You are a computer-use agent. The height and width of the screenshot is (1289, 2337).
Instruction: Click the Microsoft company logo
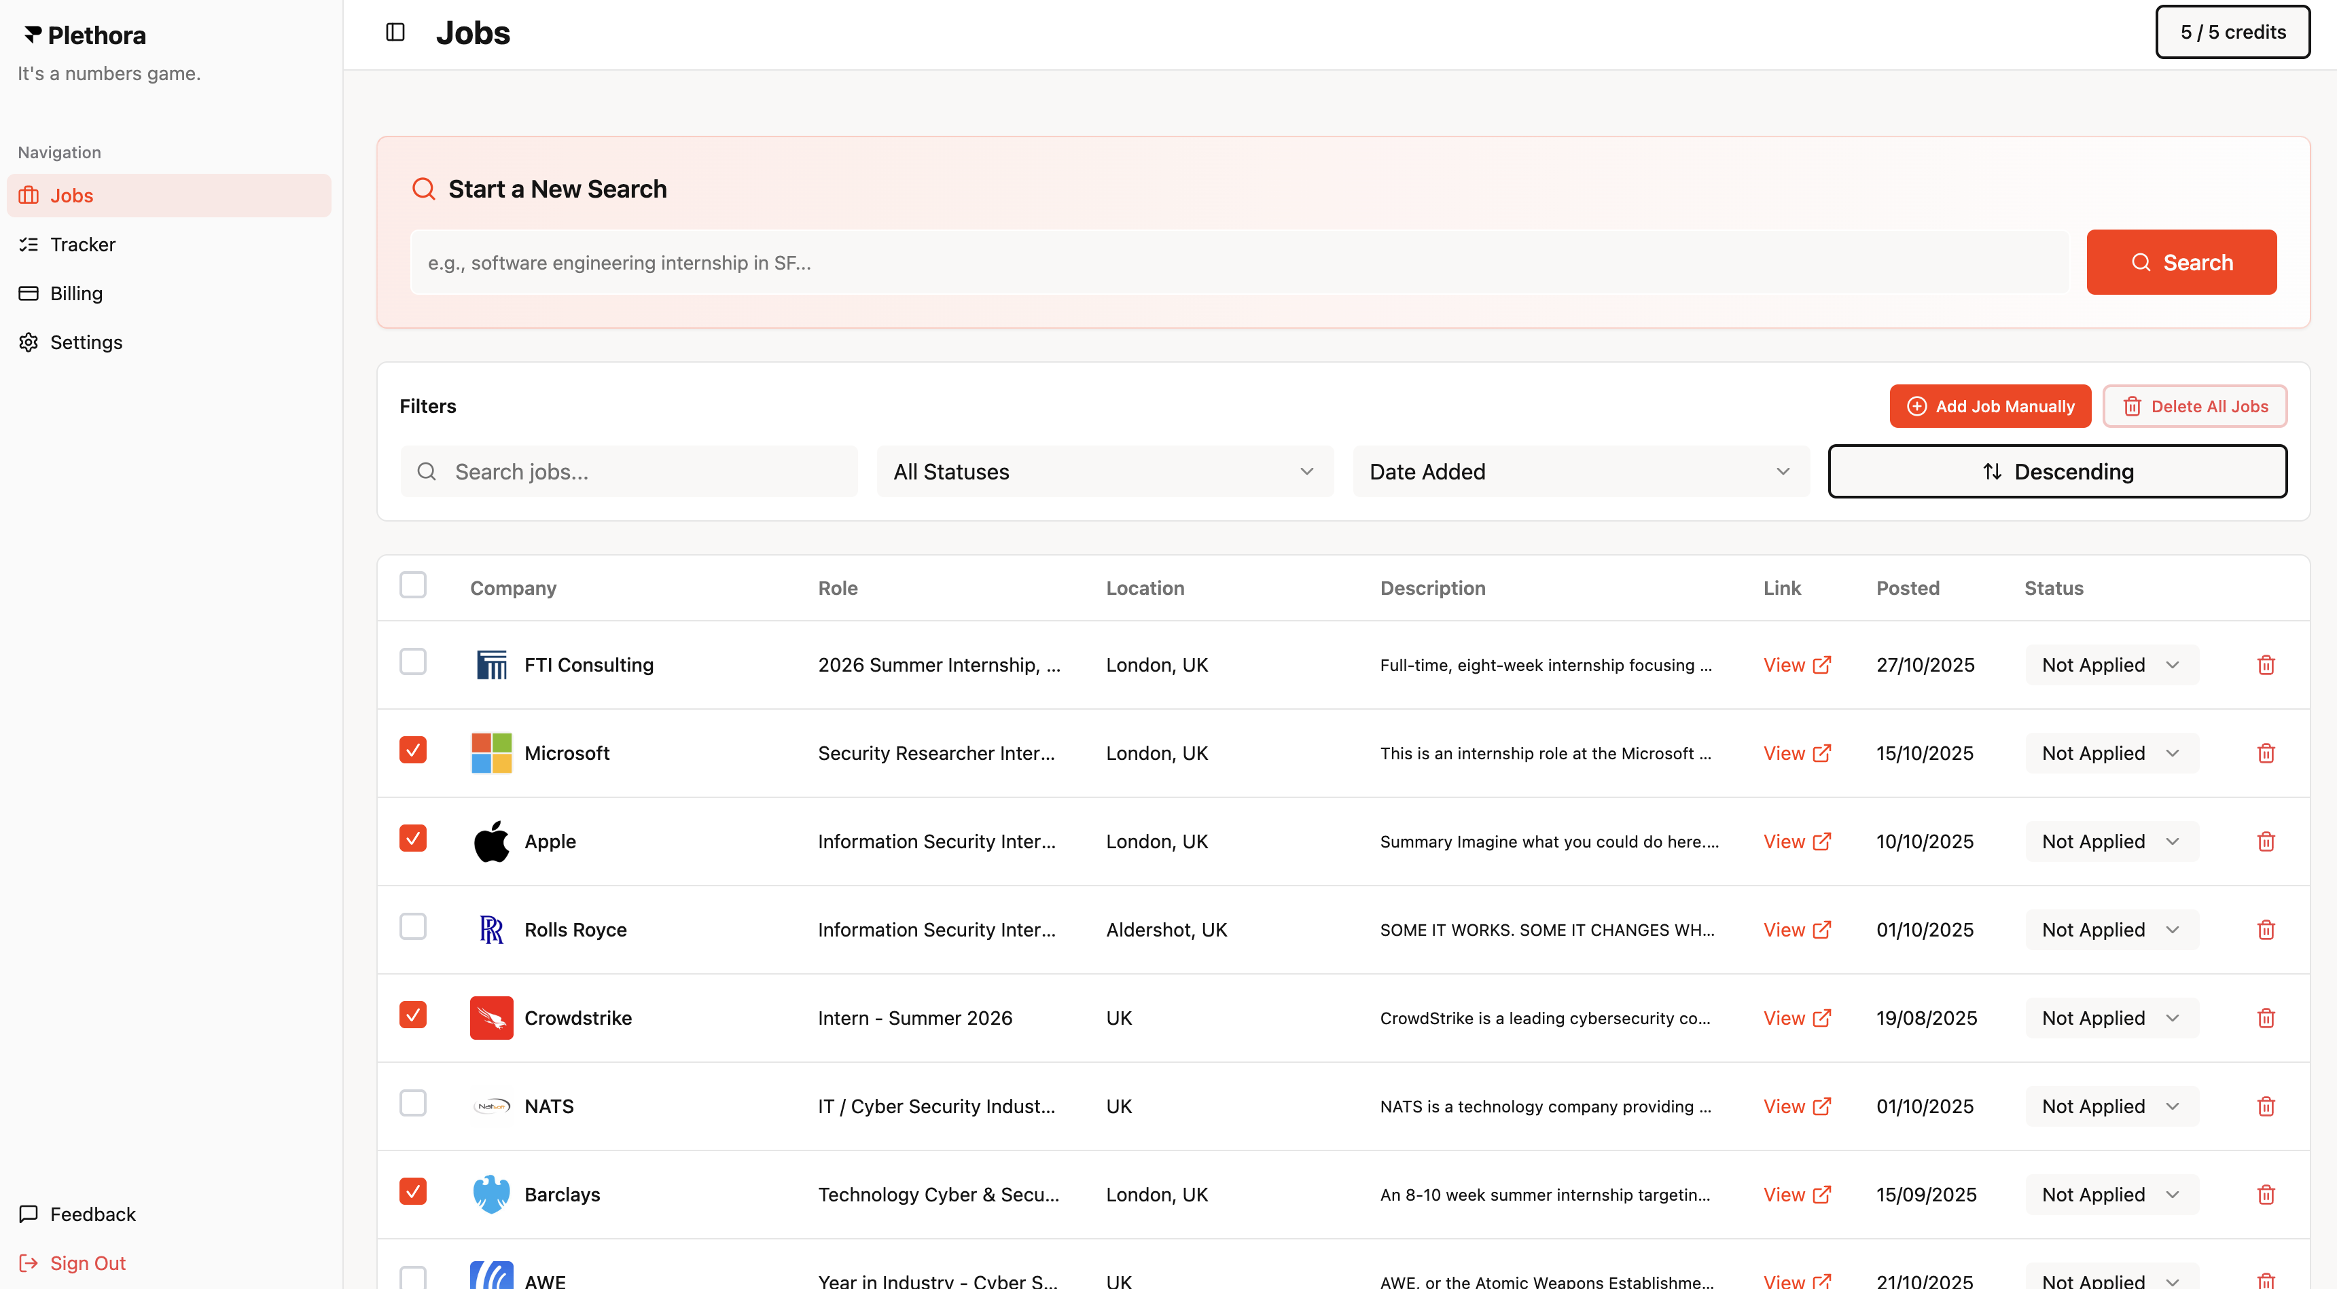(x=490, y=753)
